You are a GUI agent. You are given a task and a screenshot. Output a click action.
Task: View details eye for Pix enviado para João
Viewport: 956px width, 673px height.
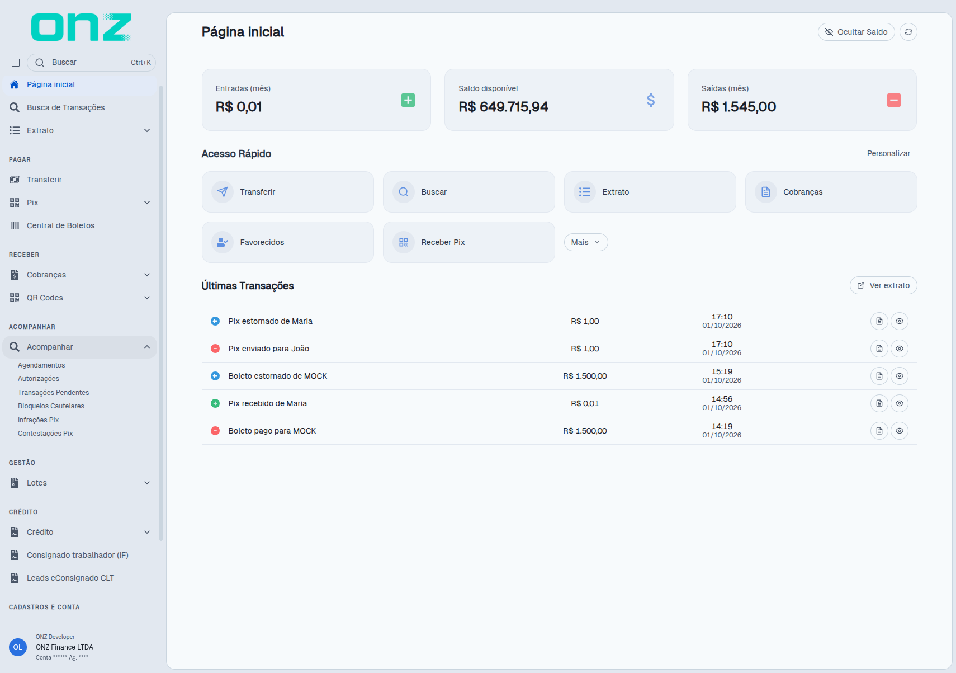coord(900,349)
